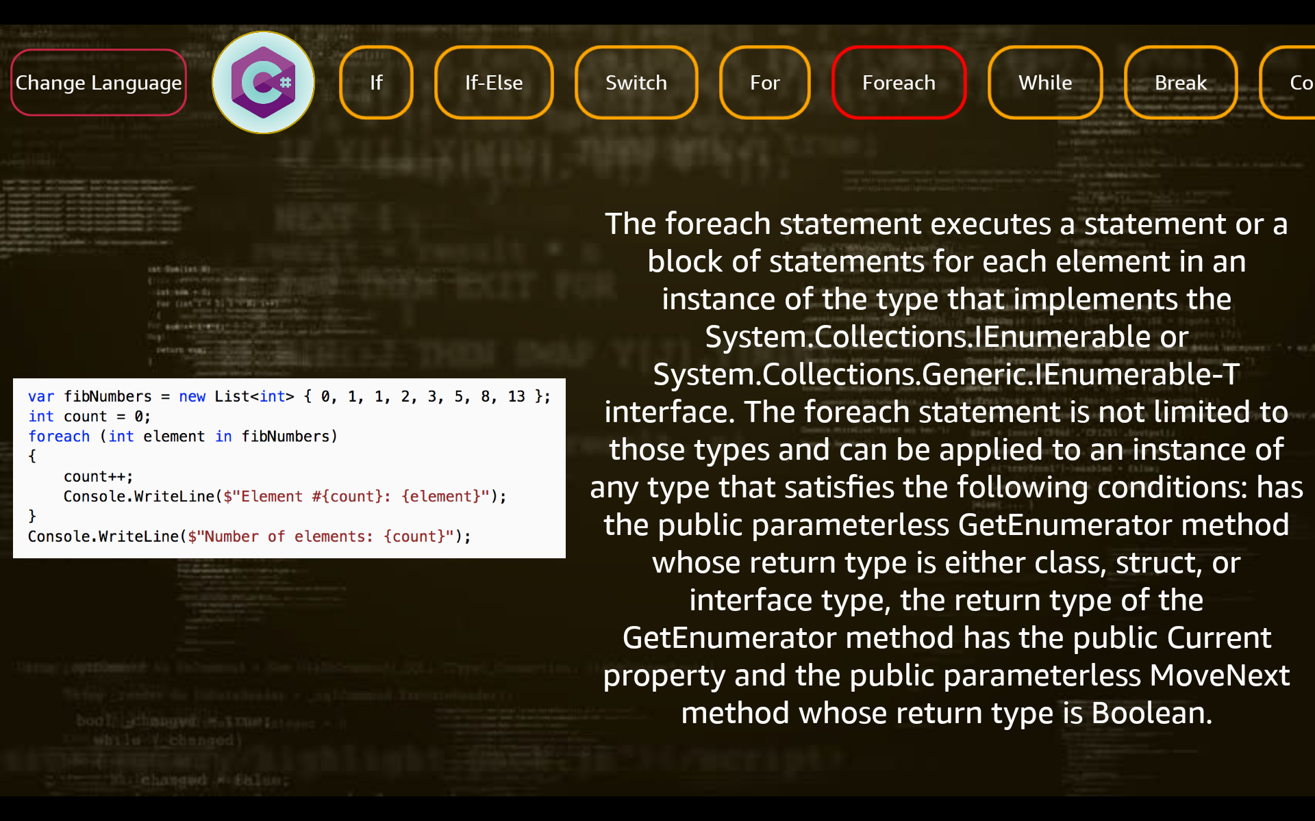Click the C# language logo icon

click(263, 82)
